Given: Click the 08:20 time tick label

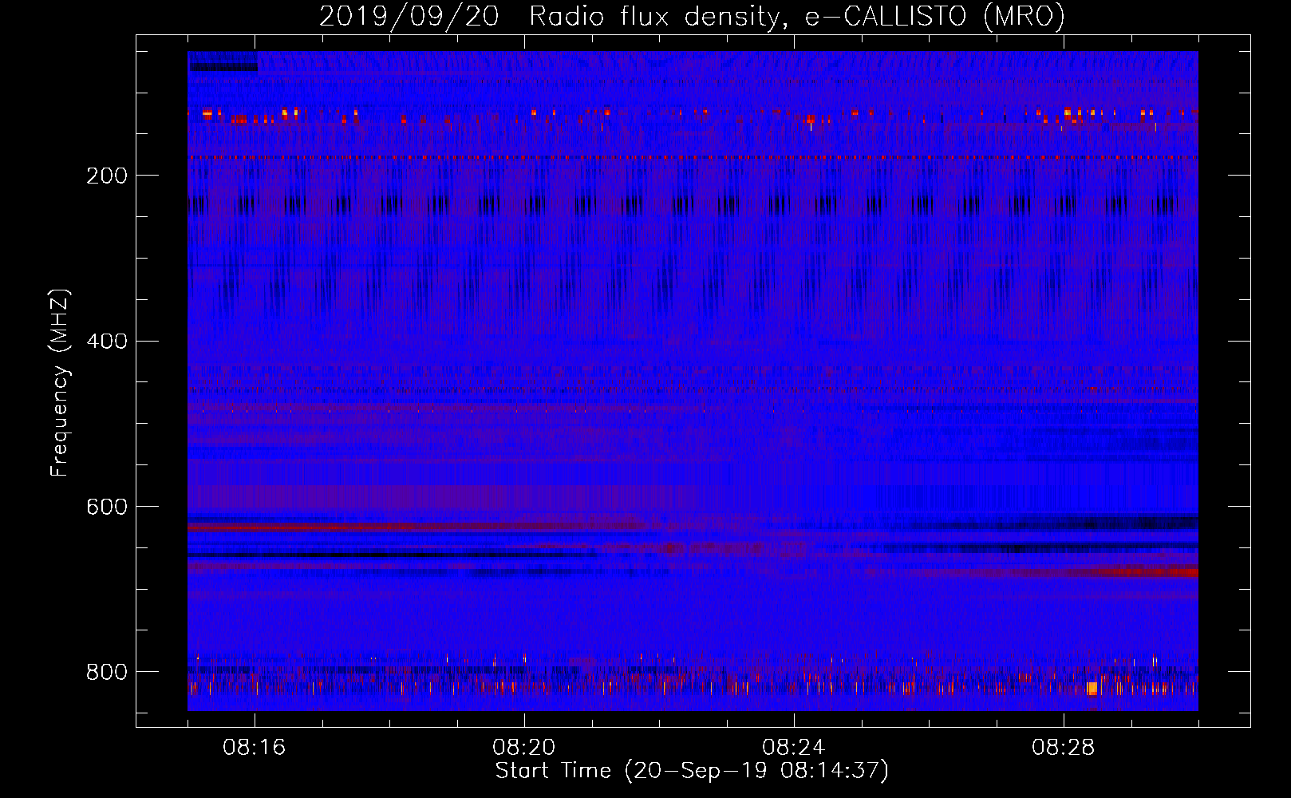Looking at the screenshot, I should 524,748.
